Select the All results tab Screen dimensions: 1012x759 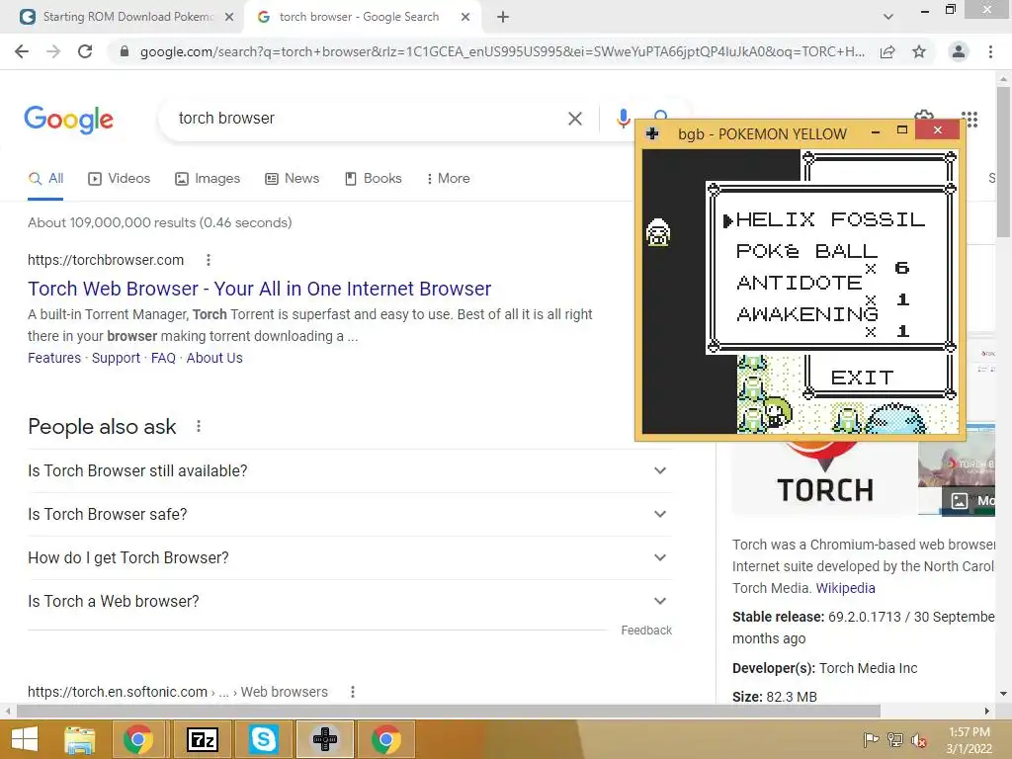tap(45, 178)
